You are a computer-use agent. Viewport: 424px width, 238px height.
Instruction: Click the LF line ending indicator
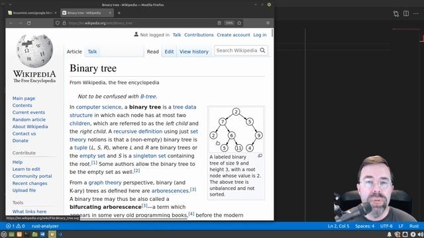tap(401, 226)
